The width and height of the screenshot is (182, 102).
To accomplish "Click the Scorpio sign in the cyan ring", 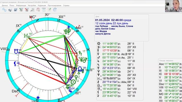I will tap(18, 31).
